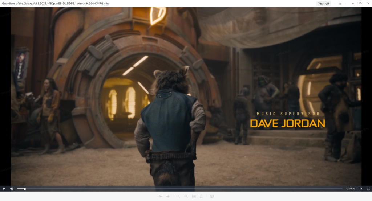Viewport: 372px width, 201px height.
Task: Zoom in with magnifier plus icon
Action: [x=186, y=196]
